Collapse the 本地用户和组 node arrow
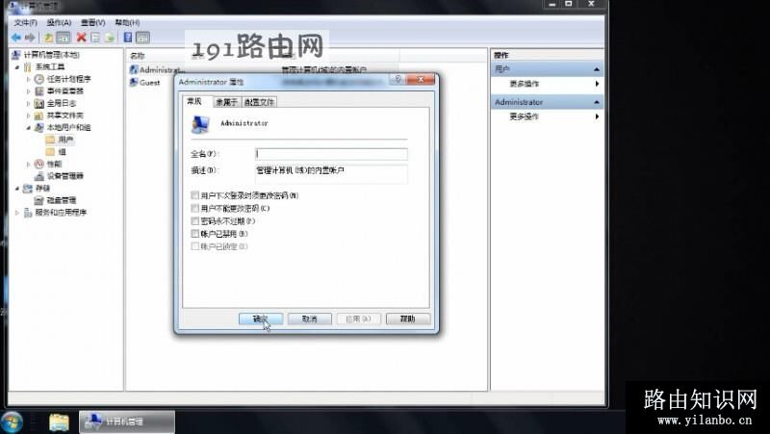The image size is (770, 434). click(x=29, y=128)
